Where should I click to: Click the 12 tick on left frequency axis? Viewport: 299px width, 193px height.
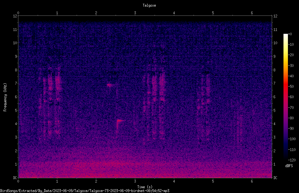(15, 16)
